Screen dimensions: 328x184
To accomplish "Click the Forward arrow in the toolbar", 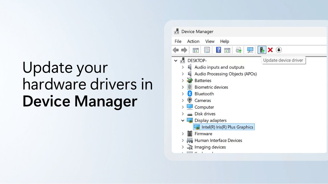I will tap(184, 50).
